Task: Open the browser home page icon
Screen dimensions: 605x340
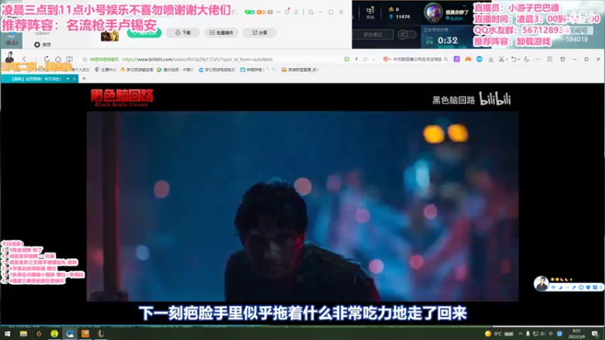Action: click(x=58, y=59)
